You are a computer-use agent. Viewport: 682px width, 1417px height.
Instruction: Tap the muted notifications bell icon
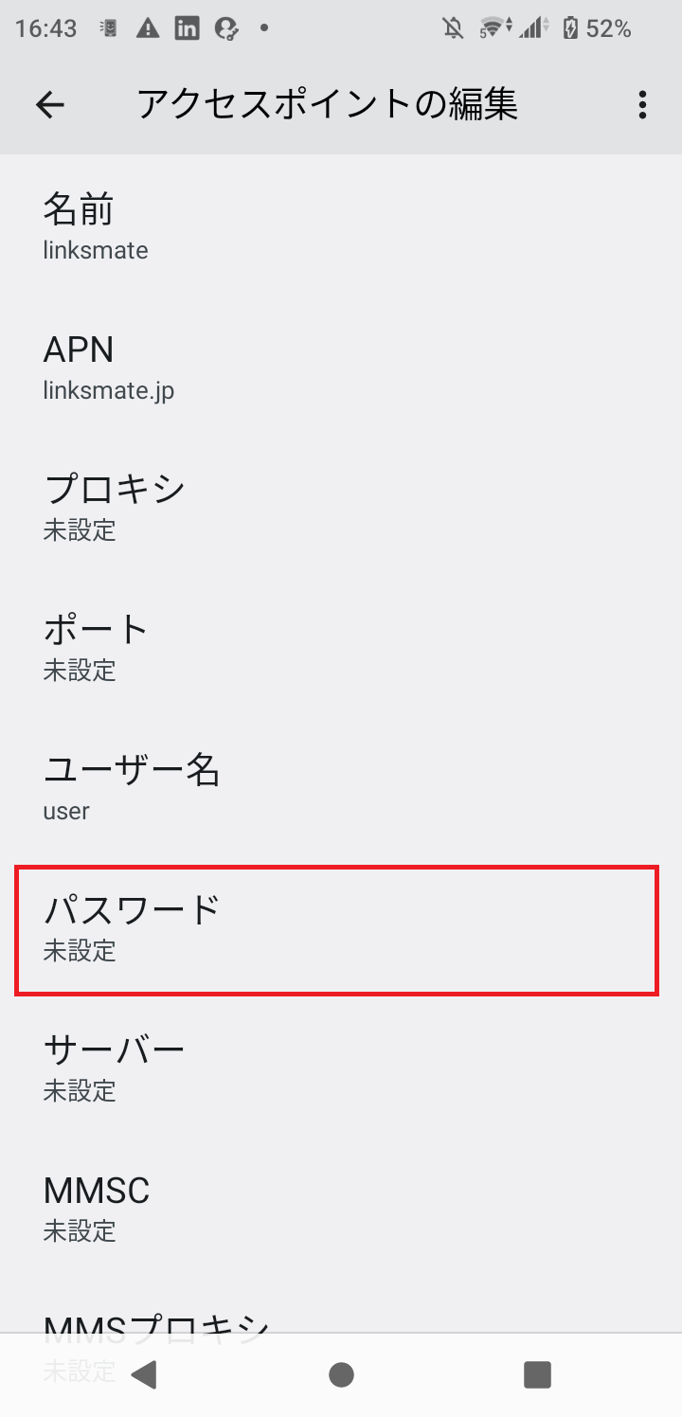tap(453, 28)
